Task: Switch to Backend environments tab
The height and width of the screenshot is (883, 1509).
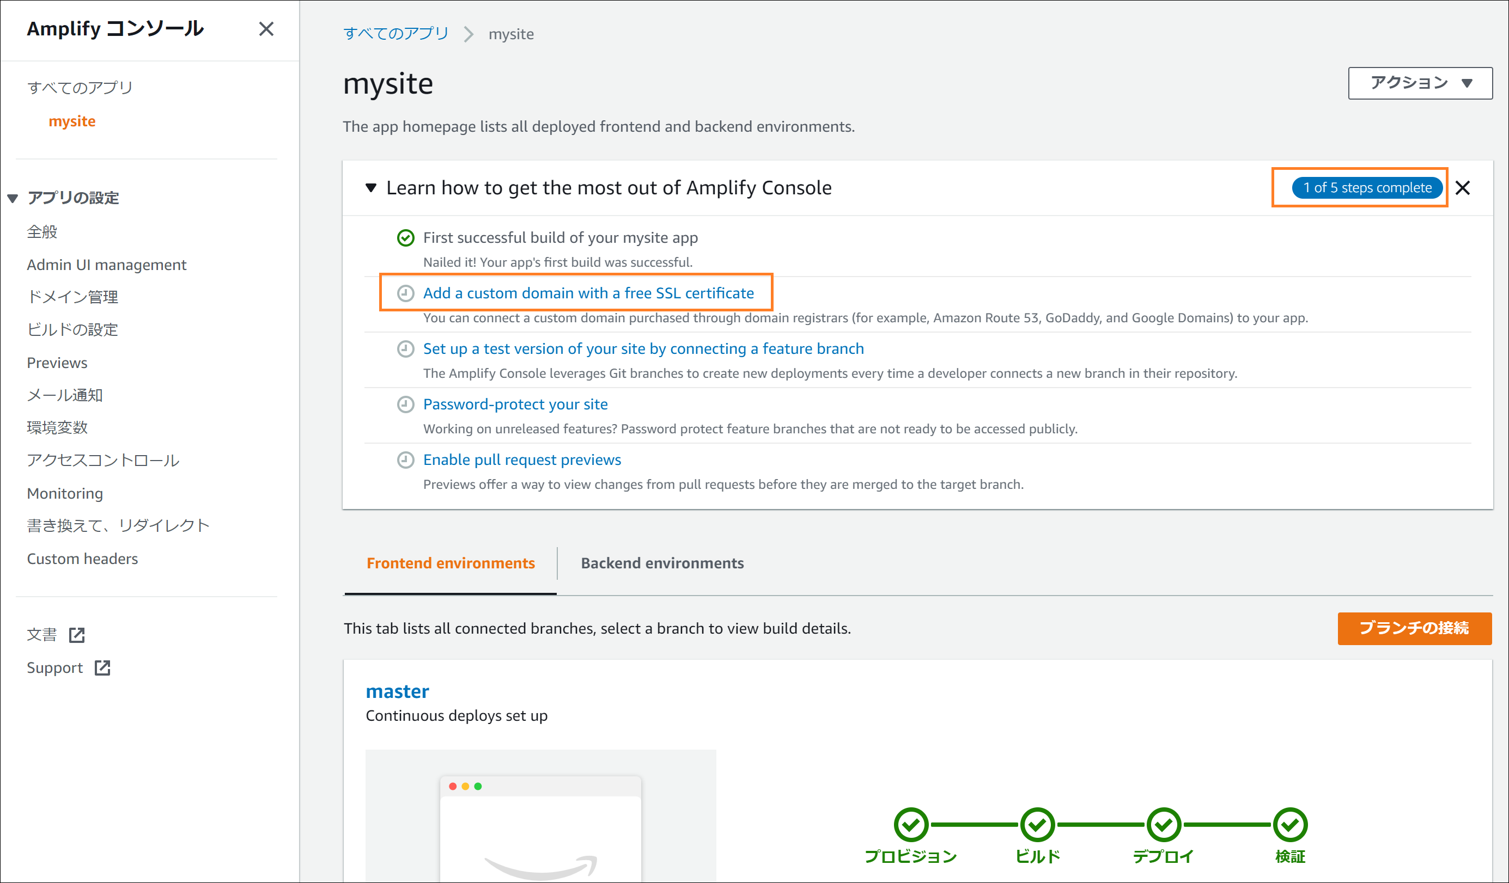Action: pyautogui.click(x=662, y=563)
